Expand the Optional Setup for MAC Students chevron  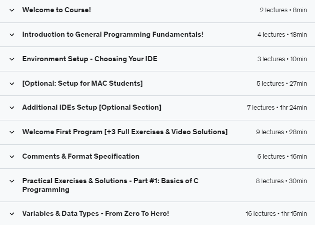[12, 84]
